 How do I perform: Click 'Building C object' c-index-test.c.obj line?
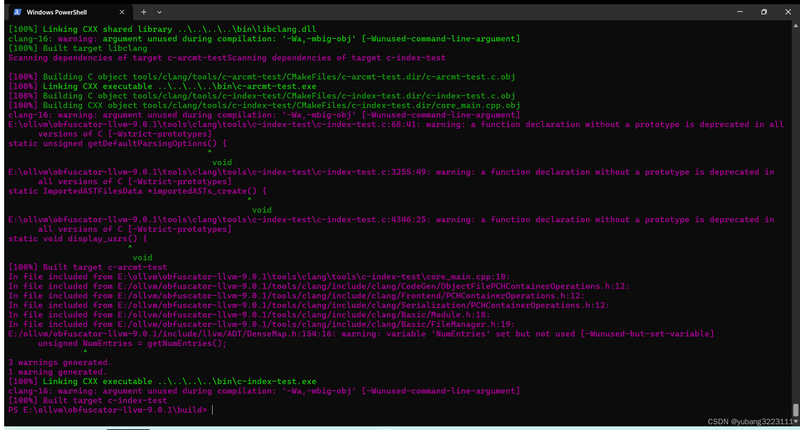[x=262, y=96]
